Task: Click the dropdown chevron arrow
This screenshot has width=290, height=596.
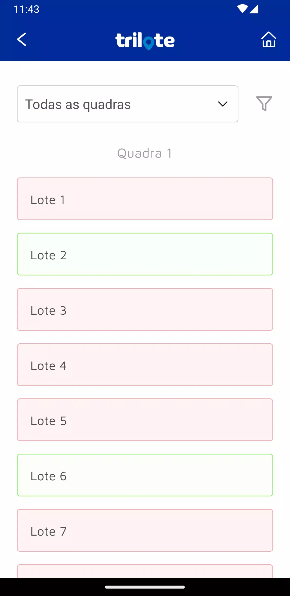Action: [223, 104]
